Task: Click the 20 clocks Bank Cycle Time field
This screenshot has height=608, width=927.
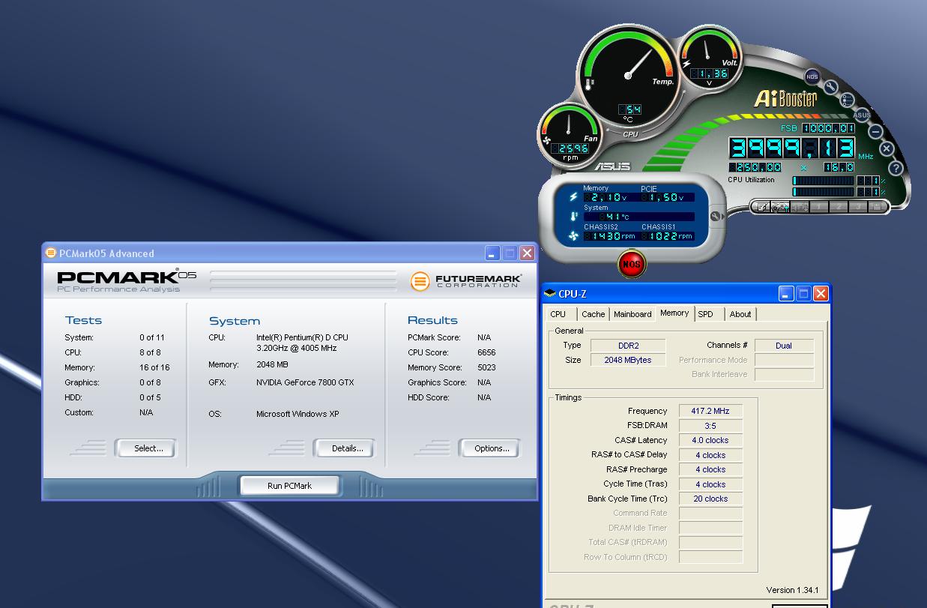Action: click(x=710, y=499)
